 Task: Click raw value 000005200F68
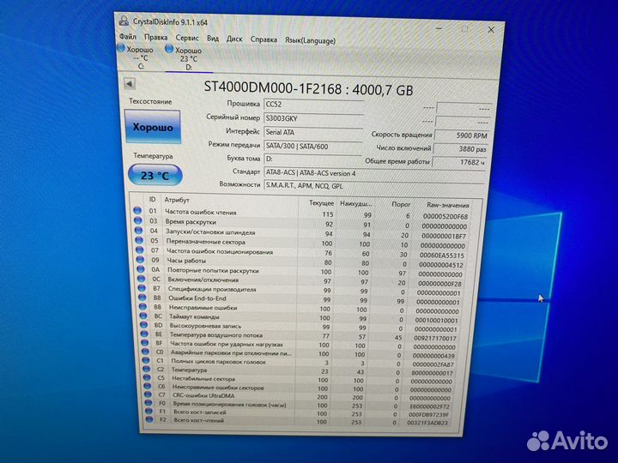coord(445,217)
